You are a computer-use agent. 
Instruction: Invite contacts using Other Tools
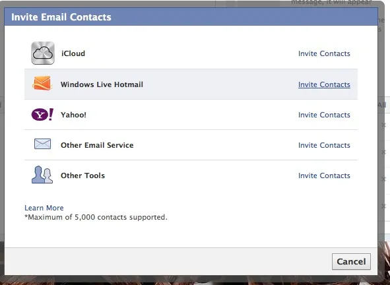point(324,175)
